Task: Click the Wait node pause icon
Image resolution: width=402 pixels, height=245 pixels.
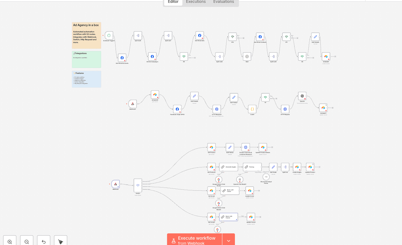Action: tap(247, 57)
